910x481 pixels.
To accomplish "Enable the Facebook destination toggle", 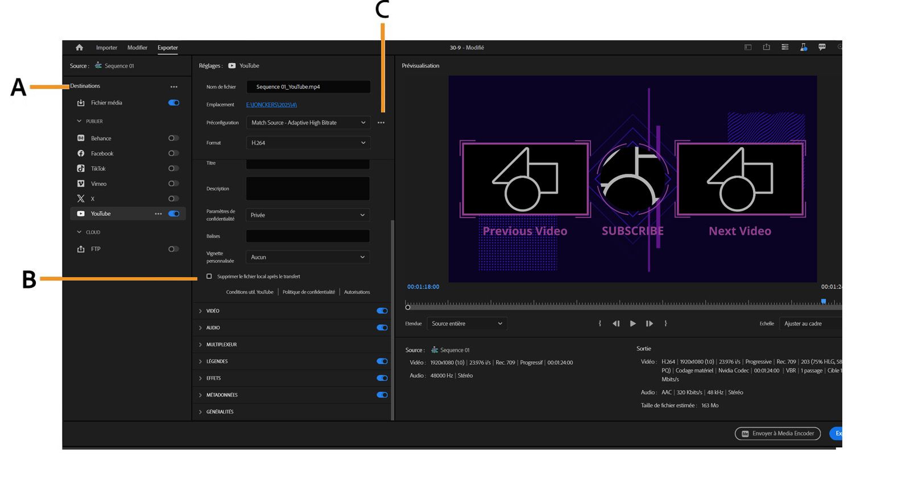I will [x=173, y=153].
